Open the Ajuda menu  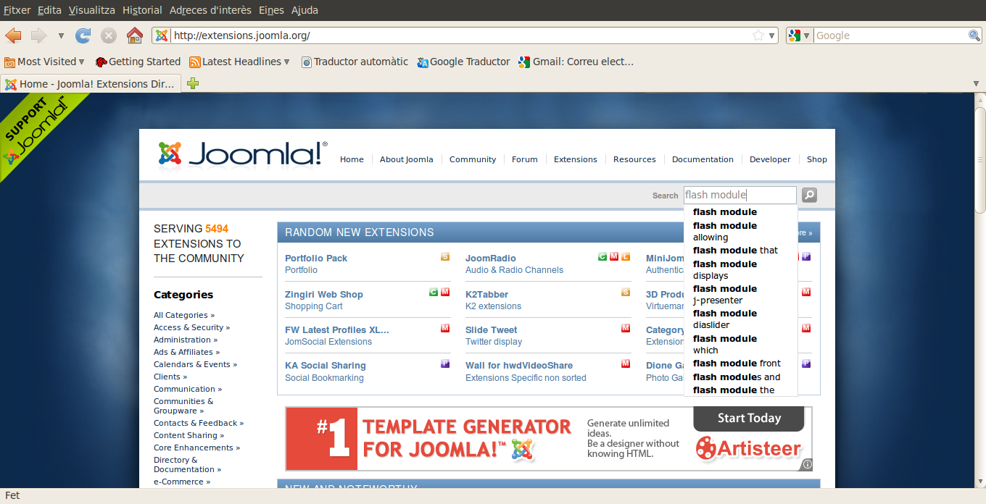point(304,10)
